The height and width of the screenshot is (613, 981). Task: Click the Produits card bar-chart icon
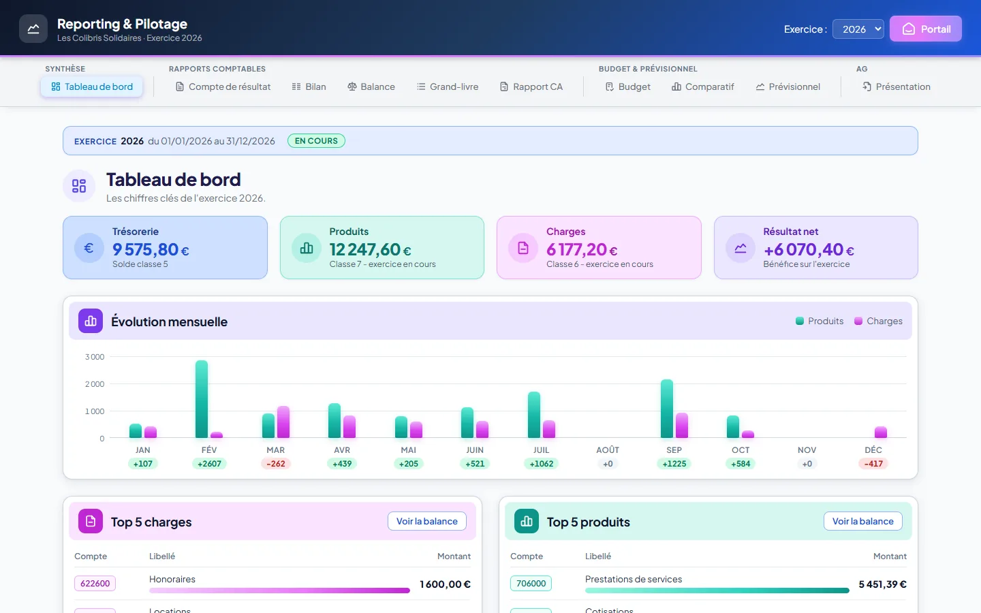(x=306, y=248)
